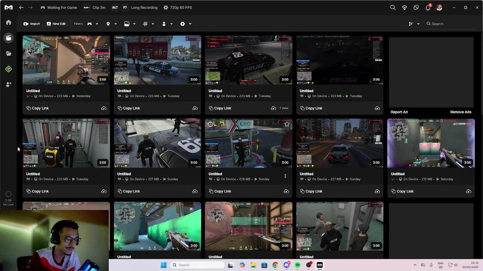Click the Remove Ads link
The width and height of the screenshot is (483, 271).
[x=461, y=112]
